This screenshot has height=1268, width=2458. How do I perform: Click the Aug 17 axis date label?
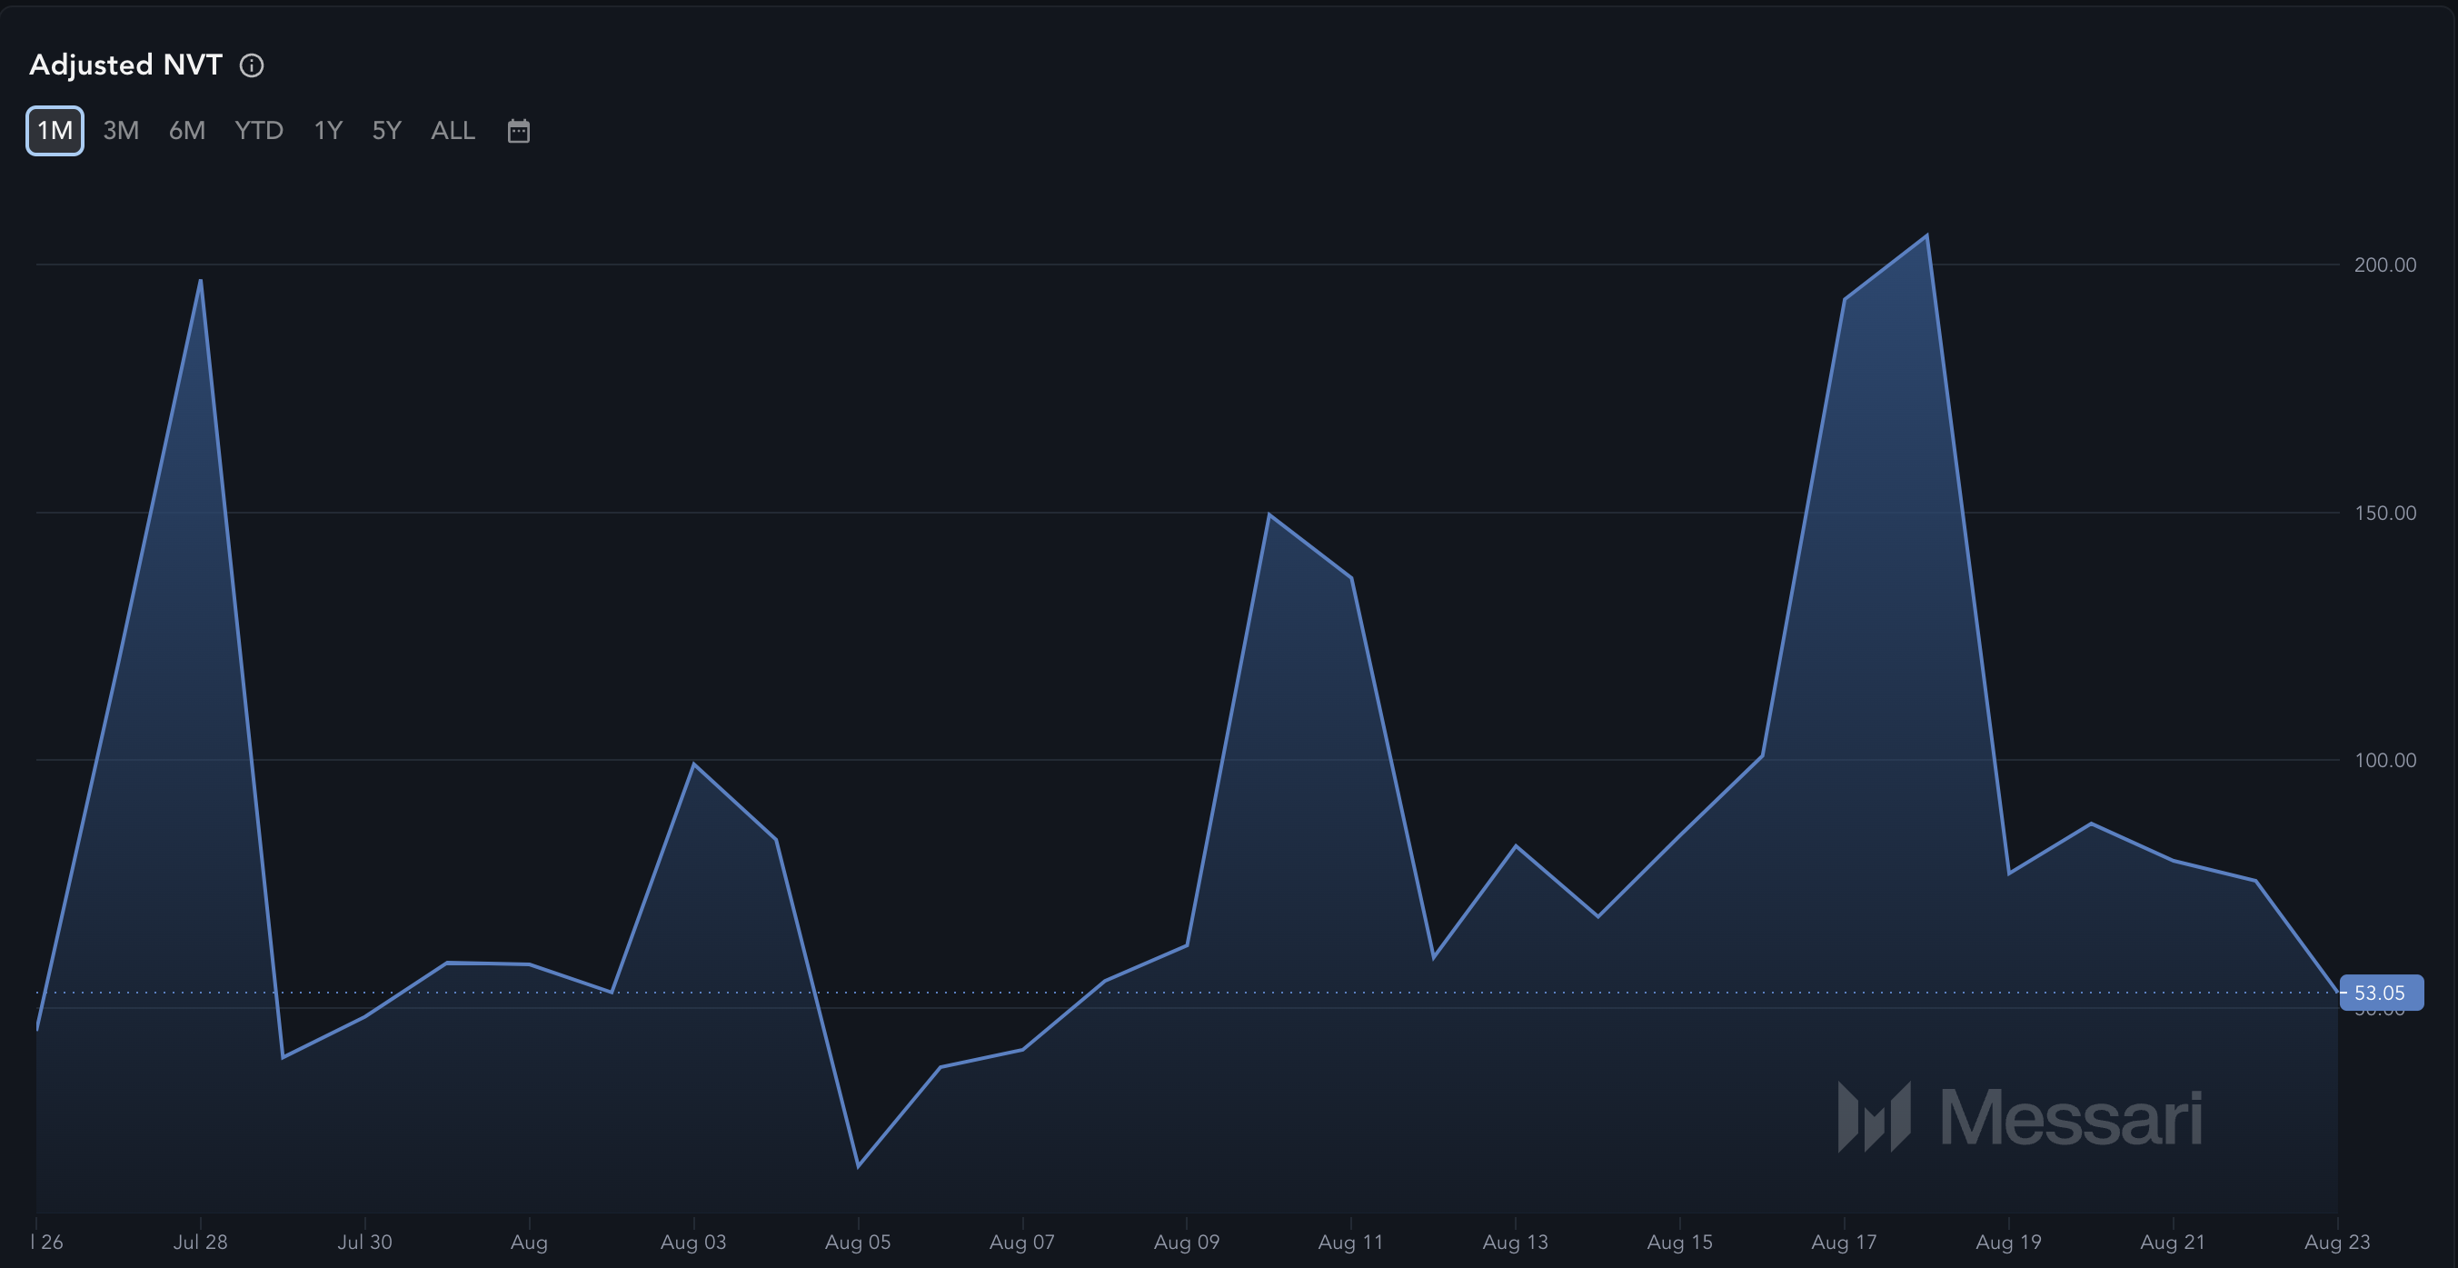click(x=1844, y=1242)
